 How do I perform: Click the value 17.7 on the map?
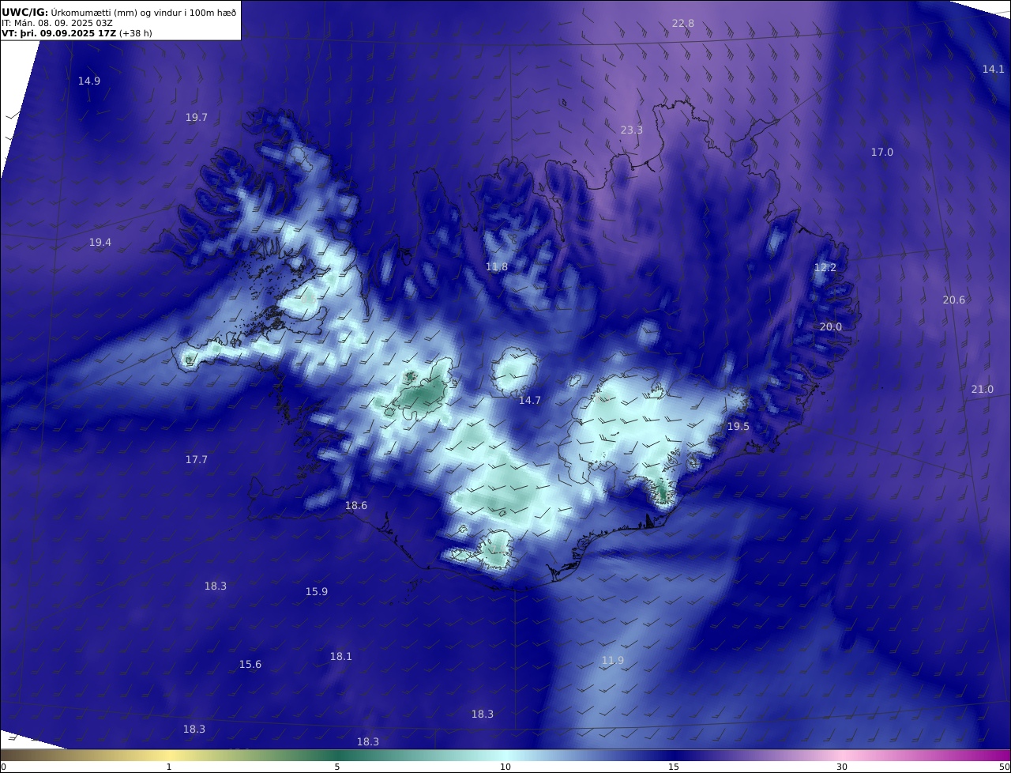click(x=197, y=459)
